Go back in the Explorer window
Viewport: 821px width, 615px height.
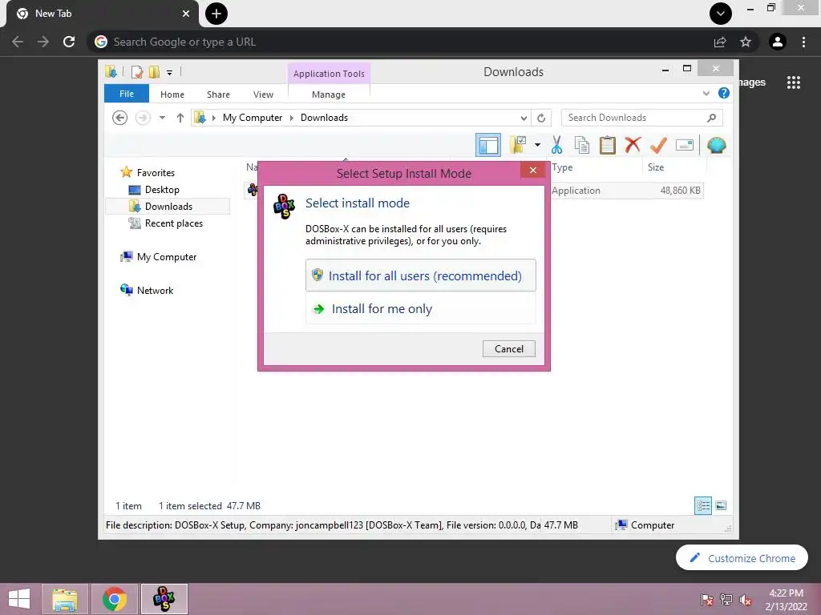tap(120, 118)
